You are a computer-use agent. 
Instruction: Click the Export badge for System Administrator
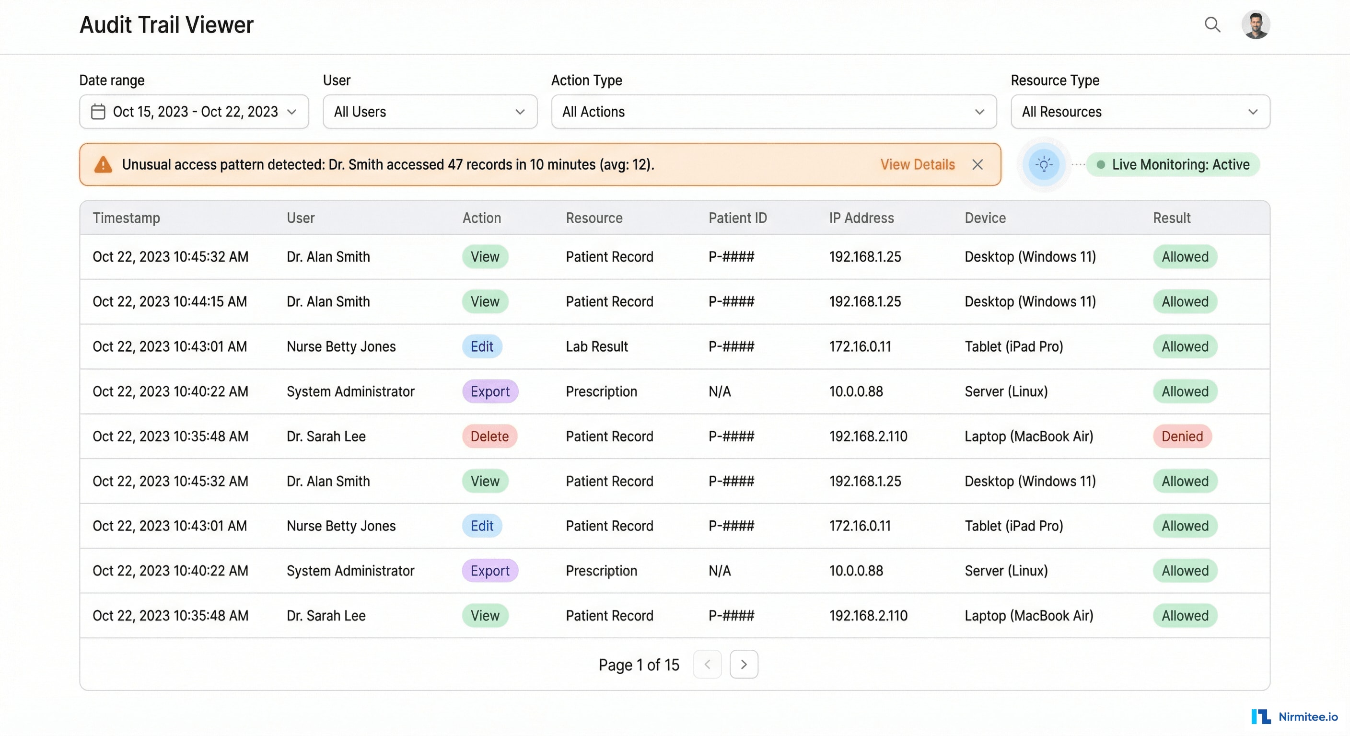pyautogui.click(x=489, y=391)
